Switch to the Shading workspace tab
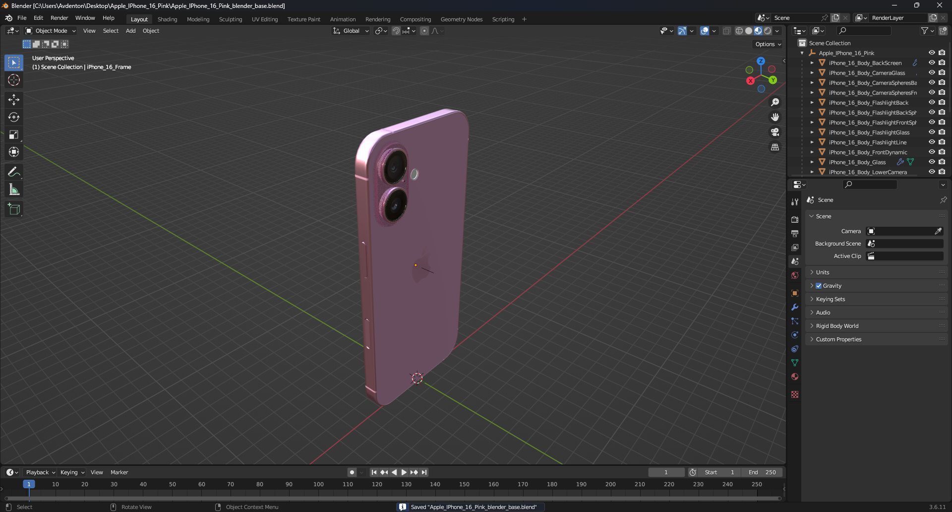952x512 pixels. [x=167, y=19]
